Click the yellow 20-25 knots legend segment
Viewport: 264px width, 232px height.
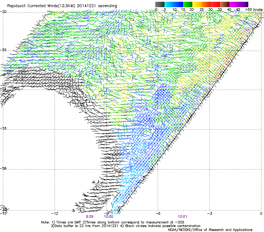197,4
